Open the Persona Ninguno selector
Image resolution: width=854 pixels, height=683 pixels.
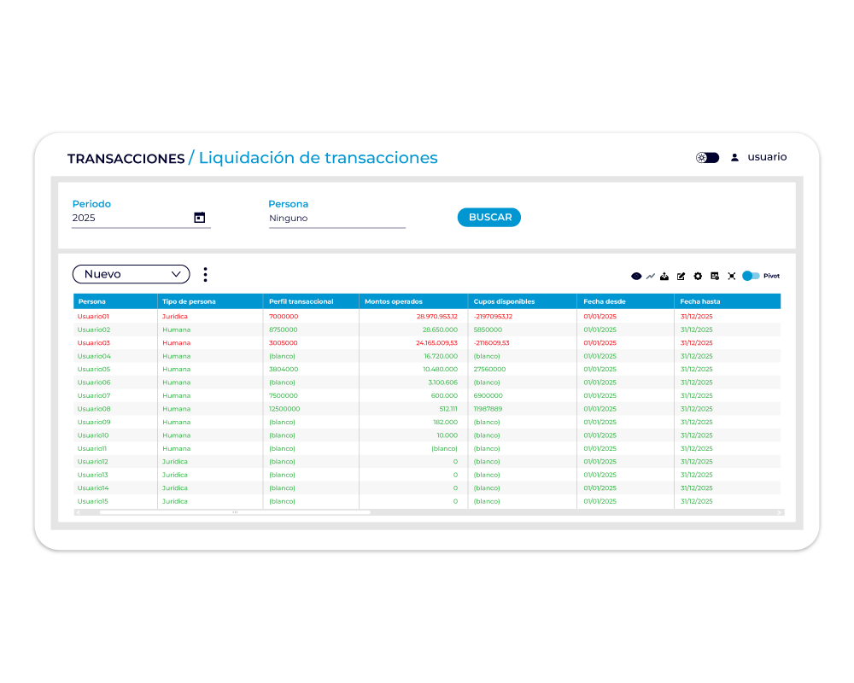pos(337,219)
